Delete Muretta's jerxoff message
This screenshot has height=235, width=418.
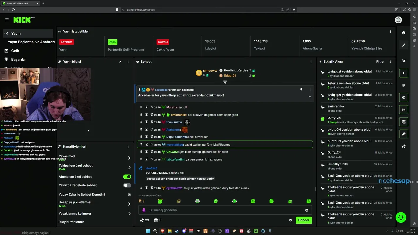point(141,107)
